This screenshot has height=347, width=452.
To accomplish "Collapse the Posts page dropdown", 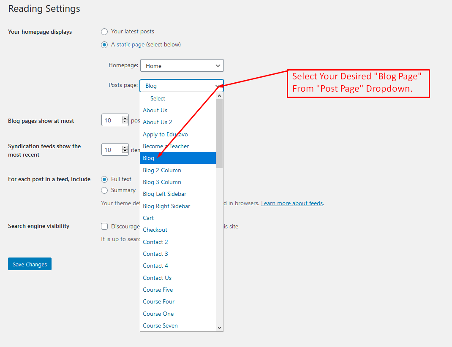I will click(182, 86).
